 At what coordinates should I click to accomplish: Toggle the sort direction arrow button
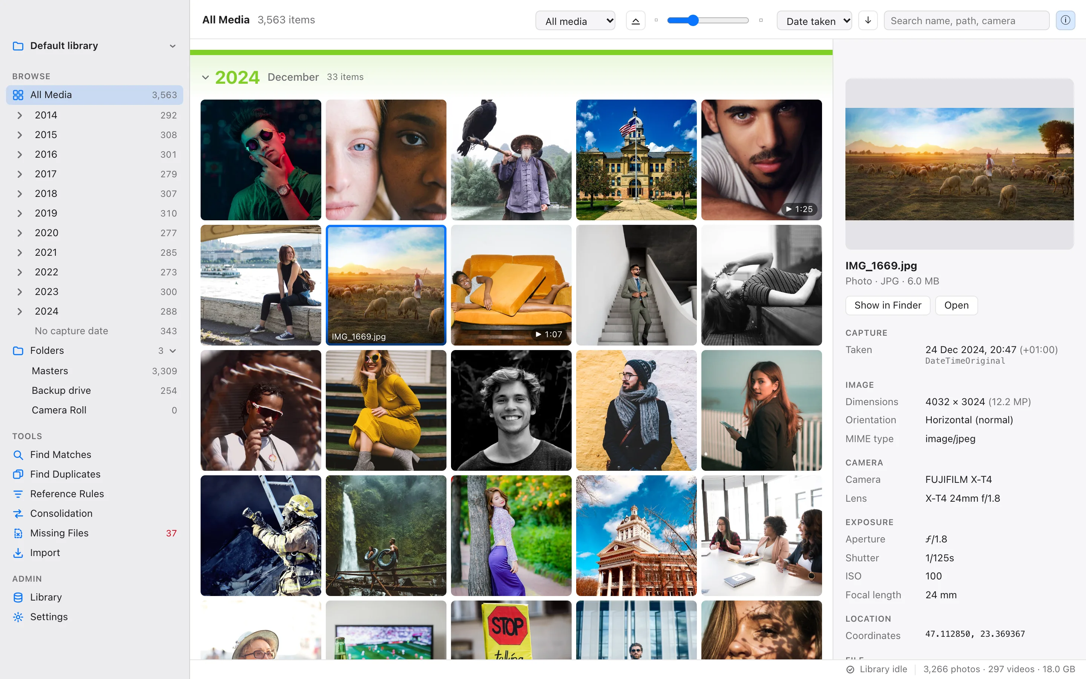tap(868, 21)
